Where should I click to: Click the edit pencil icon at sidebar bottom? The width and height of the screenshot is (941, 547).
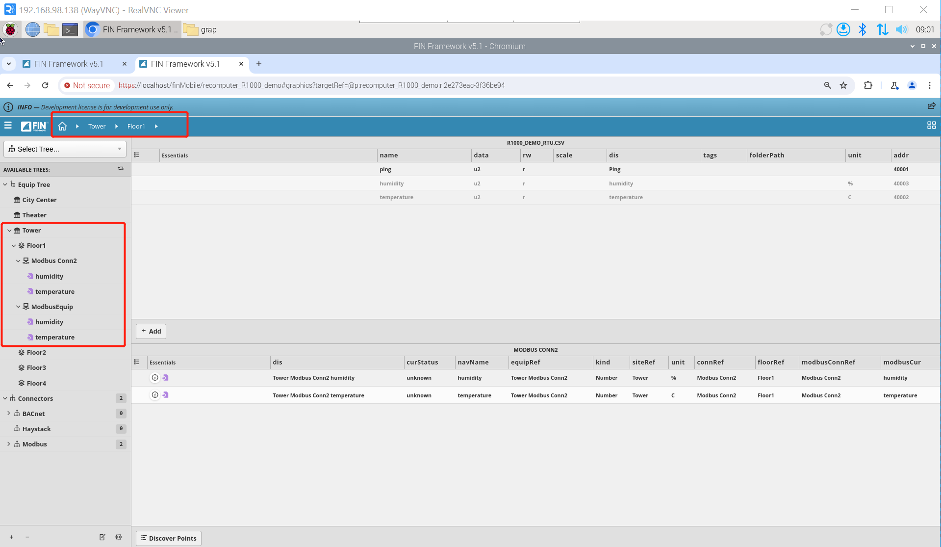(102, 537)
